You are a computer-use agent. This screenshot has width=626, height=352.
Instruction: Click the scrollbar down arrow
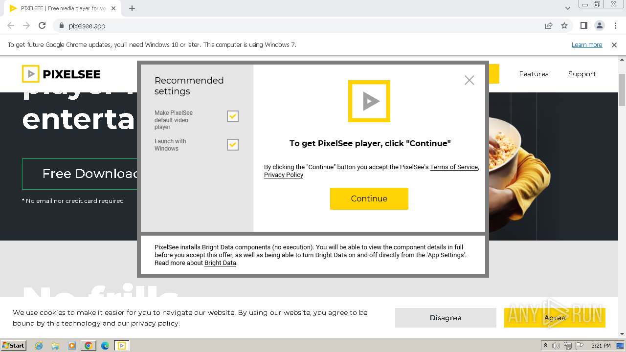coord(622,334)
